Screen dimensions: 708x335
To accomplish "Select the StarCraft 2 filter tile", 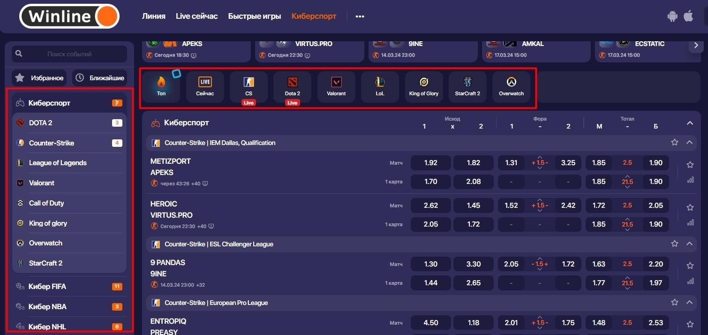I will coord(467,87).
